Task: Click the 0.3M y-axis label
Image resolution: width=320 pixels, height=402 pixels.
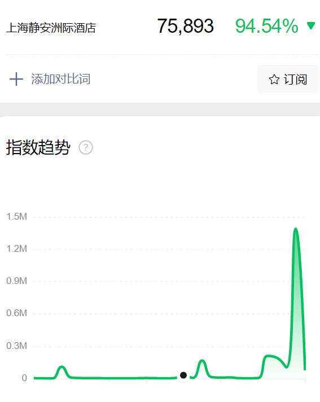Action: (x=17, y=346)
